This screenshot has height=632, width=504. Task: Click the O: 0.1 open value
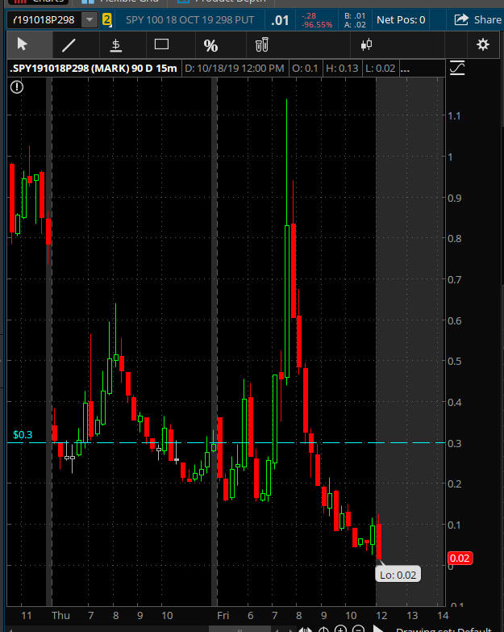coord(305,69)
